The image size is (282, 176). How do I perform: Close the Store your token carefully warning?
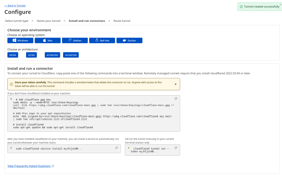tap(176, 84)
